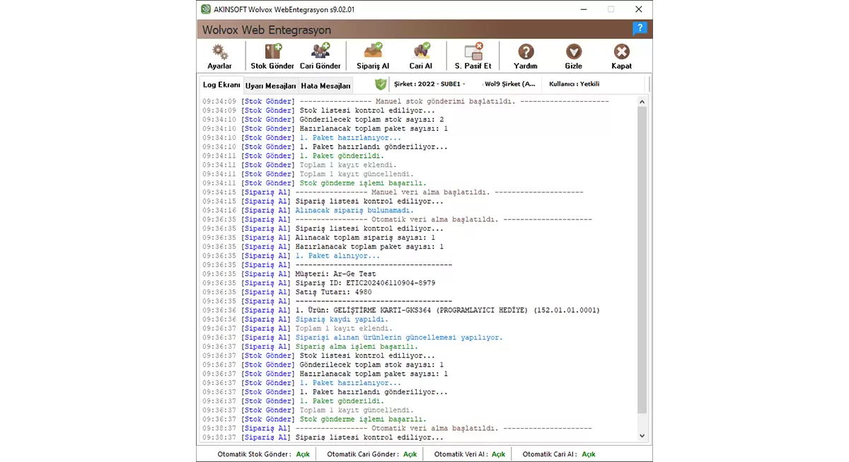Click the Stok Gönder toolbar icon

click(x=272, y=52)
